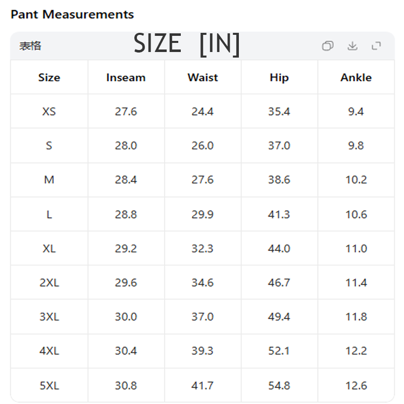Viewport: 404px width, 404px height.
Task: Click the L row waist value 29.9
Action: [203, 214]
